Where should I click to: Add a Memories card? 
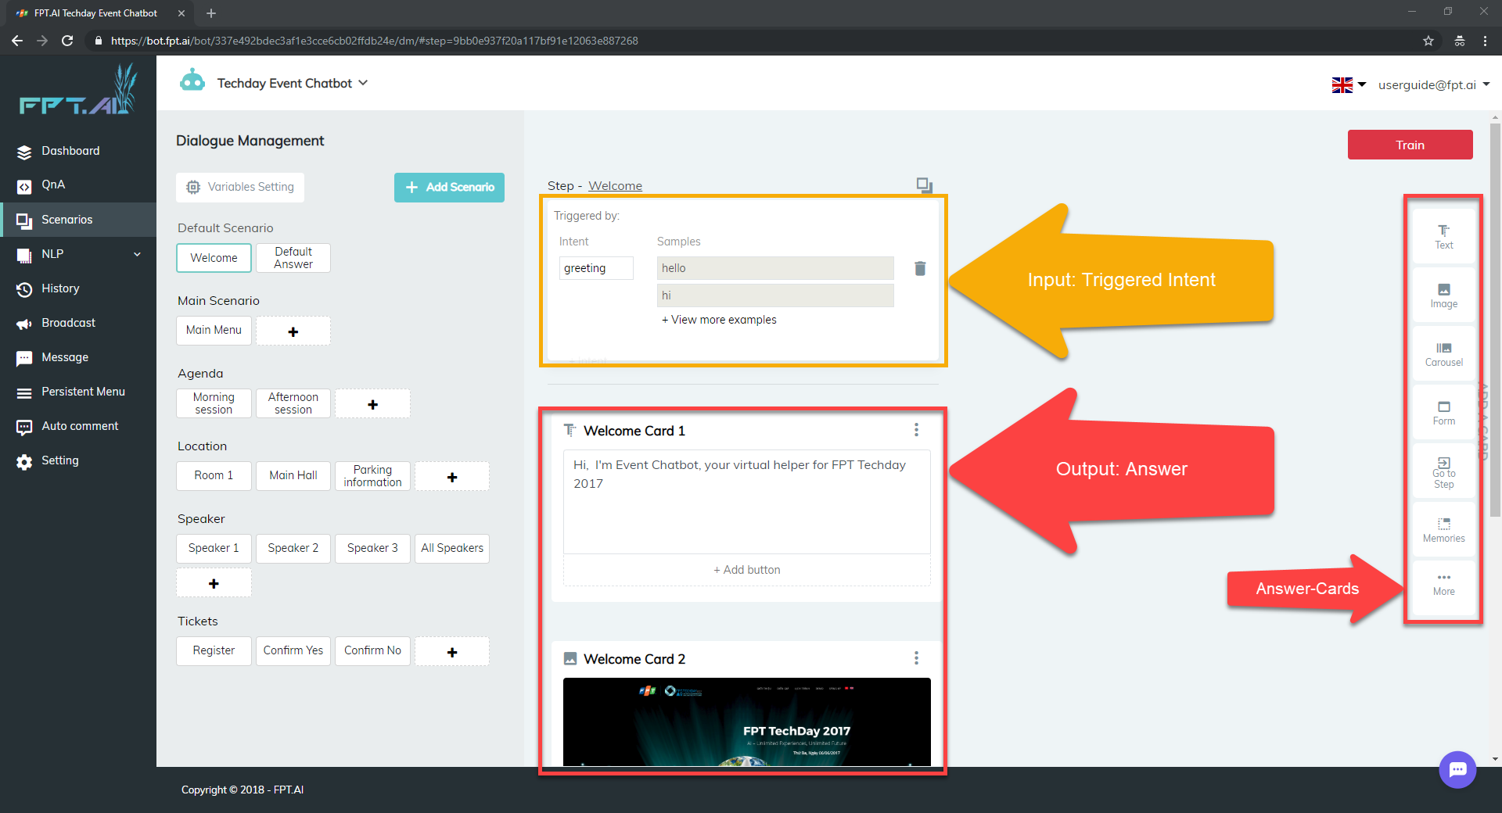pyautogui.click(x=1443, y=530)
